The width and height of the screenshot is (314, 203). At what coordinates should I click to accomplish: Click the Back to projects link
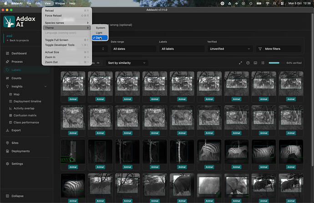(18, 40)
